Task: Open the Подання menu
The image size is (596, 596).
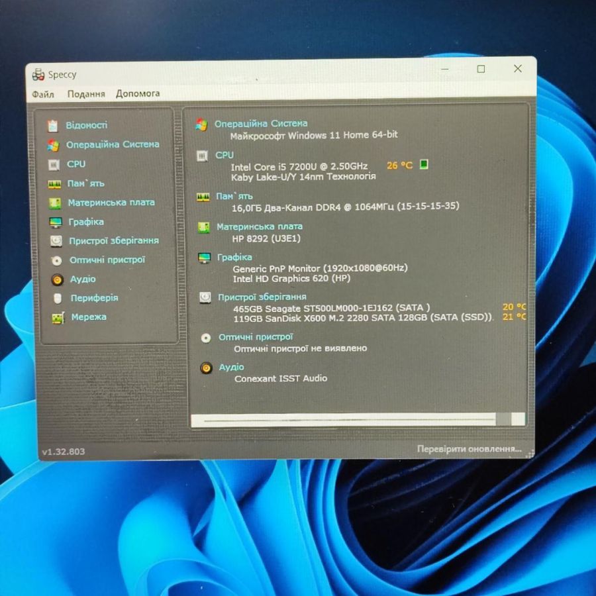Action: (x=86, y=94)
